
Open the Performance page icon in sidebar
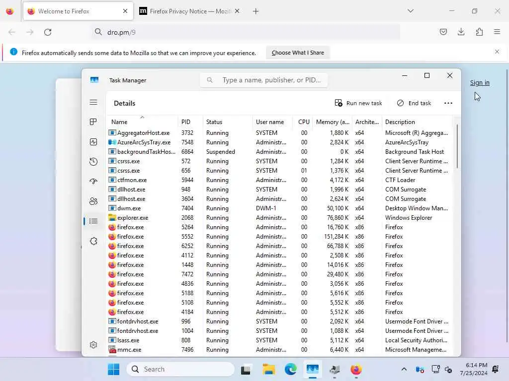pos(93,142)
